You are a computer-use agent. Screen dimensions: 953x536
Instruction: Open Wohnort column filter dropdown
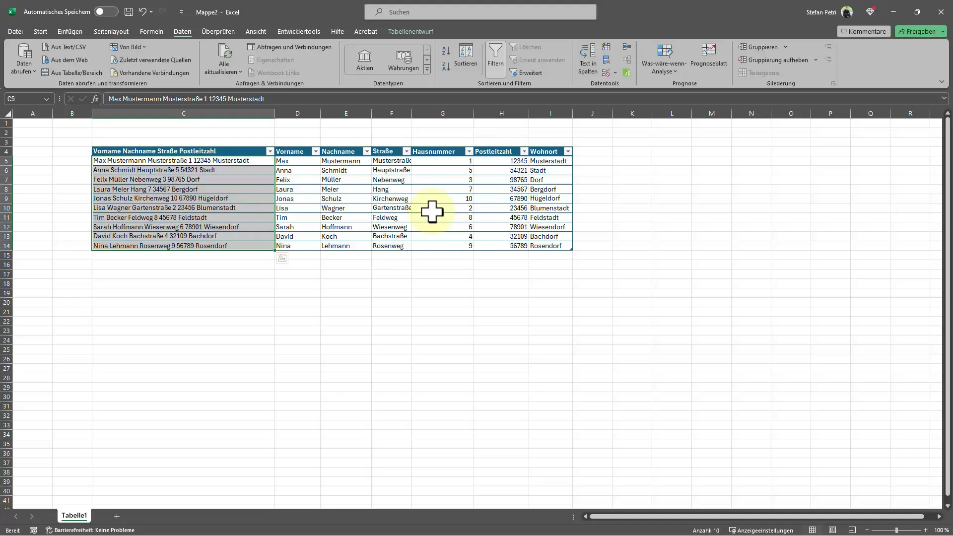[x=567, y=151]
